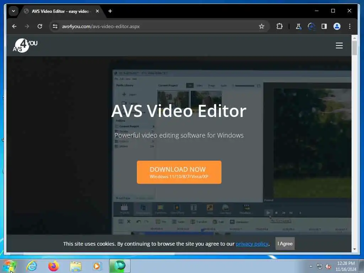This screenshot has height=273, width=364.
Task: Open the Windows Start menu
Action: (x=9, y=266)
